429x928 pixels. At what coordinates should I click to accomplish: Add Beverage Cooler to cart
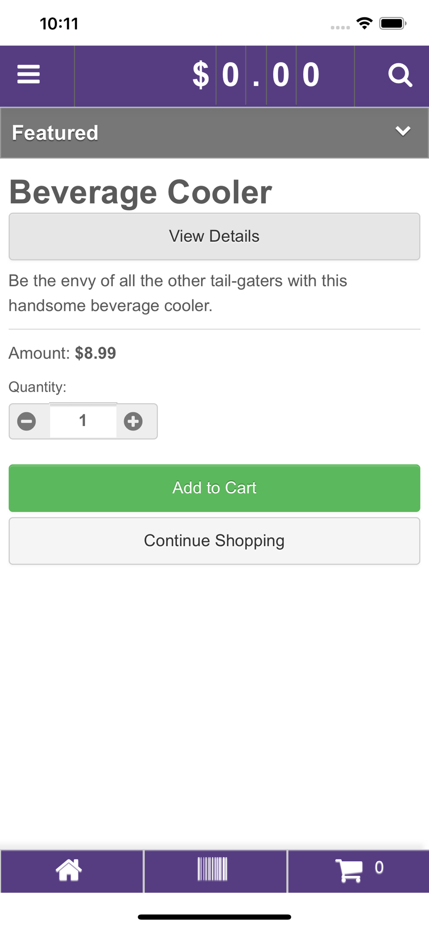point(214,488)
